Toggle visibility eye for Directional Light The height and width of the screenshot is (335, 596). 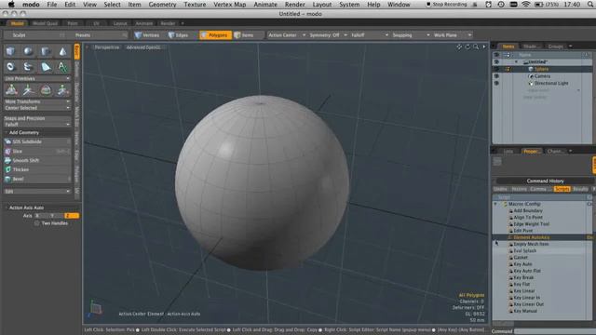click(x=496, y=83)
